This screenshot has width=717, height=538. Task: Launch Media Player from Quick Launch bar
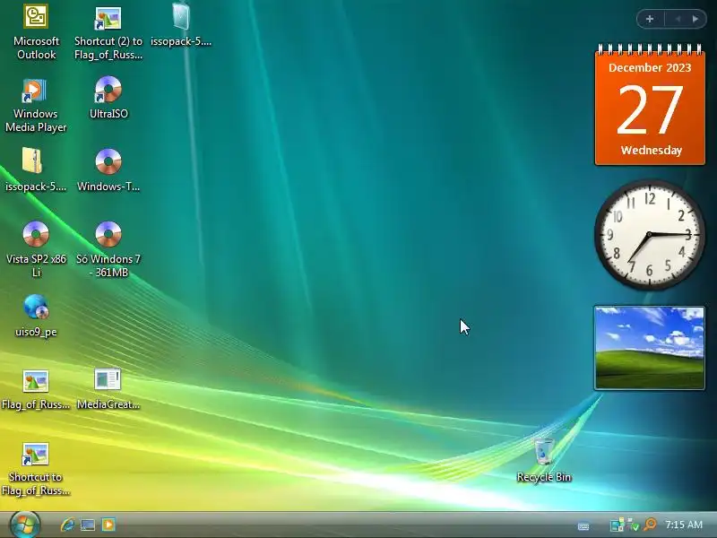108,525
